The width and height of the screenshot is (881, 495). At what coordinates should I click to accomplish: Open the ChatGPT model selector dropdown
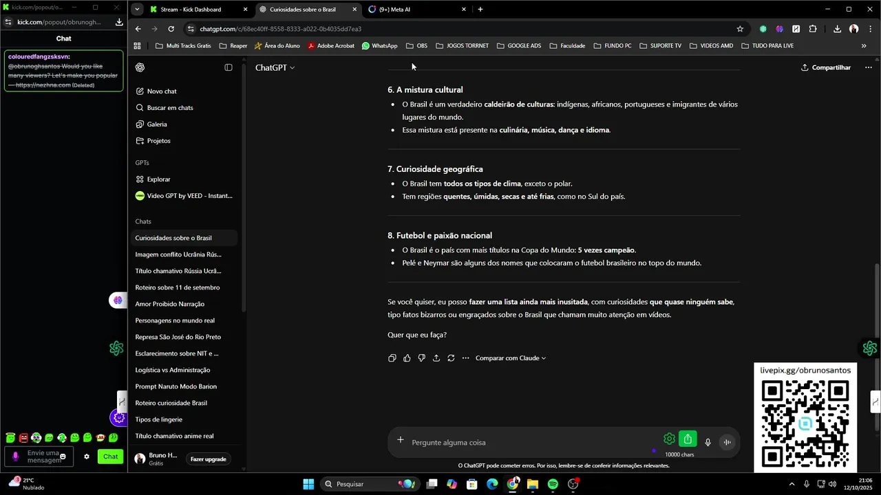pos(275,67)
